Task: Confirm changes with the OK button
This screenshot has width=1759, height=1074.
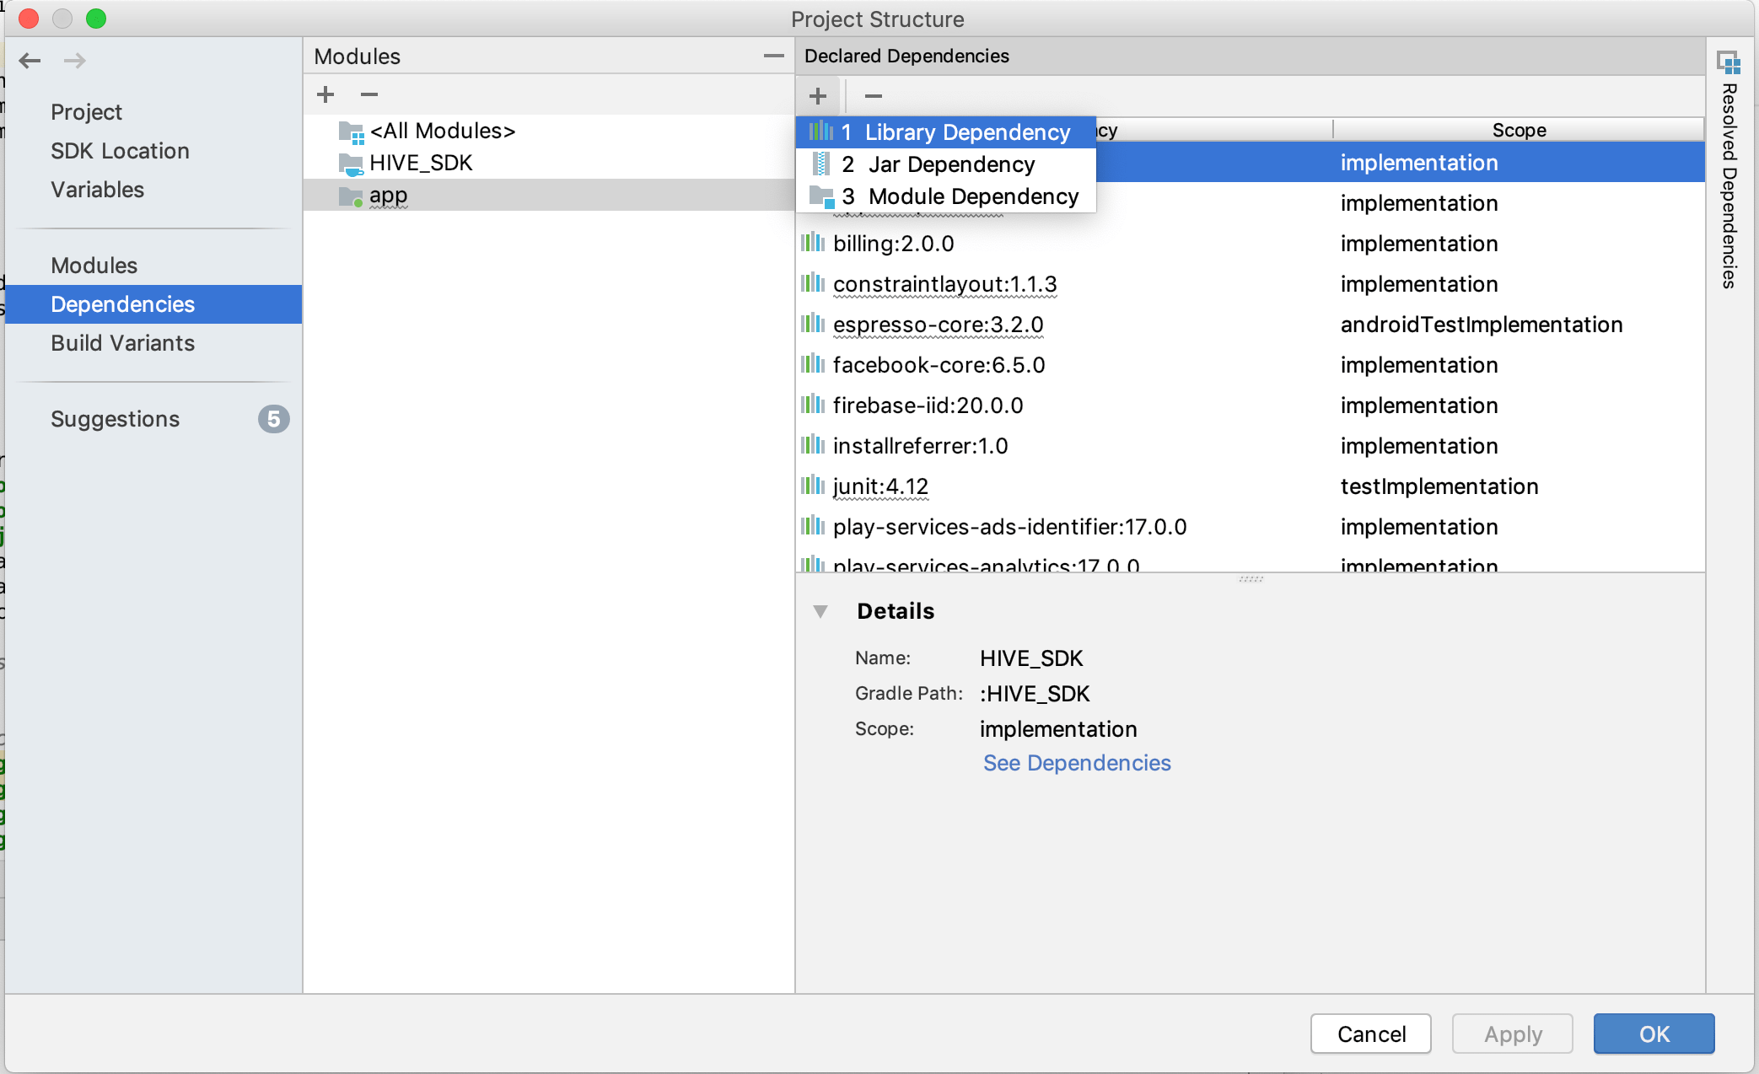Action: tap(1653, 1034)
